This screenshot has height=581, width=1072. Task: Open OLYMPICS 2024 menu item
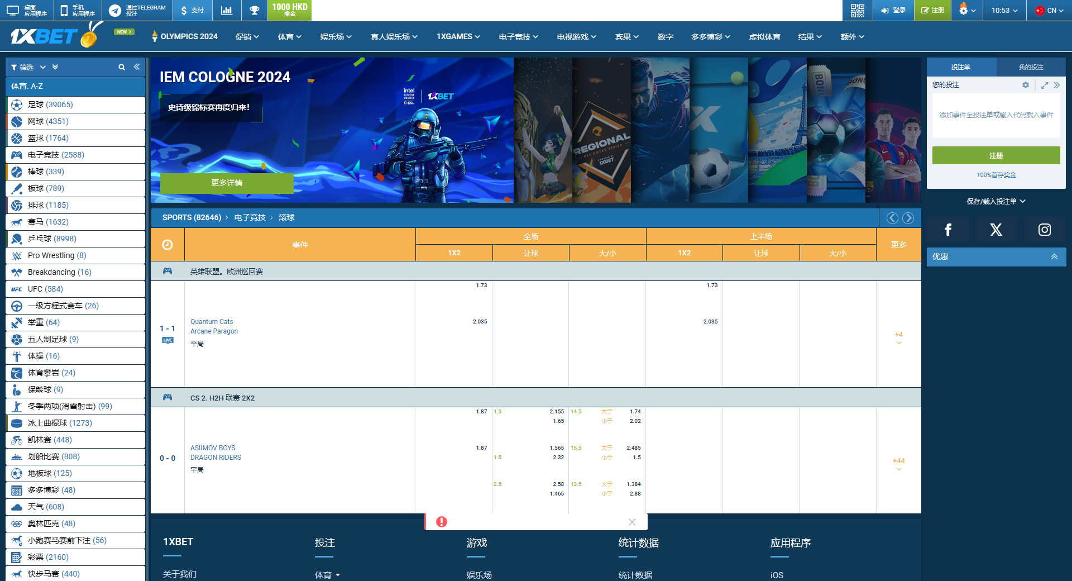pyautogui.click(x=185, y=37)
